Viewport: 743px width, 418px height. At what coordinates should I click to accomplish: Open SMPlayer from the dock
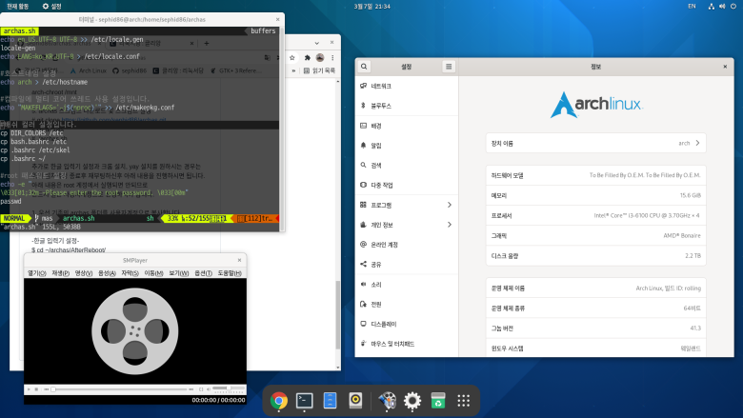click(x=387, y=401)
